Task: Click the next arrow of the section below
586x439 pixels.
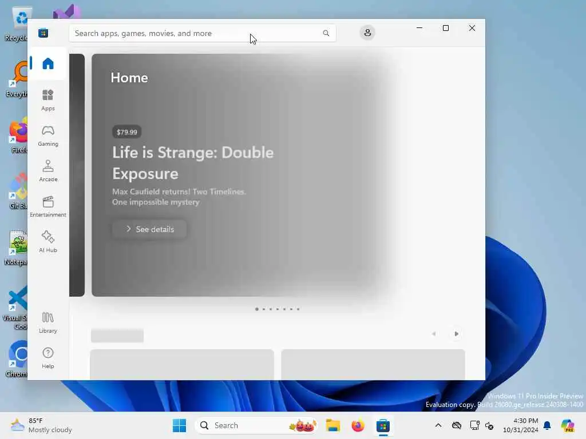Action: tap(456, 334)
